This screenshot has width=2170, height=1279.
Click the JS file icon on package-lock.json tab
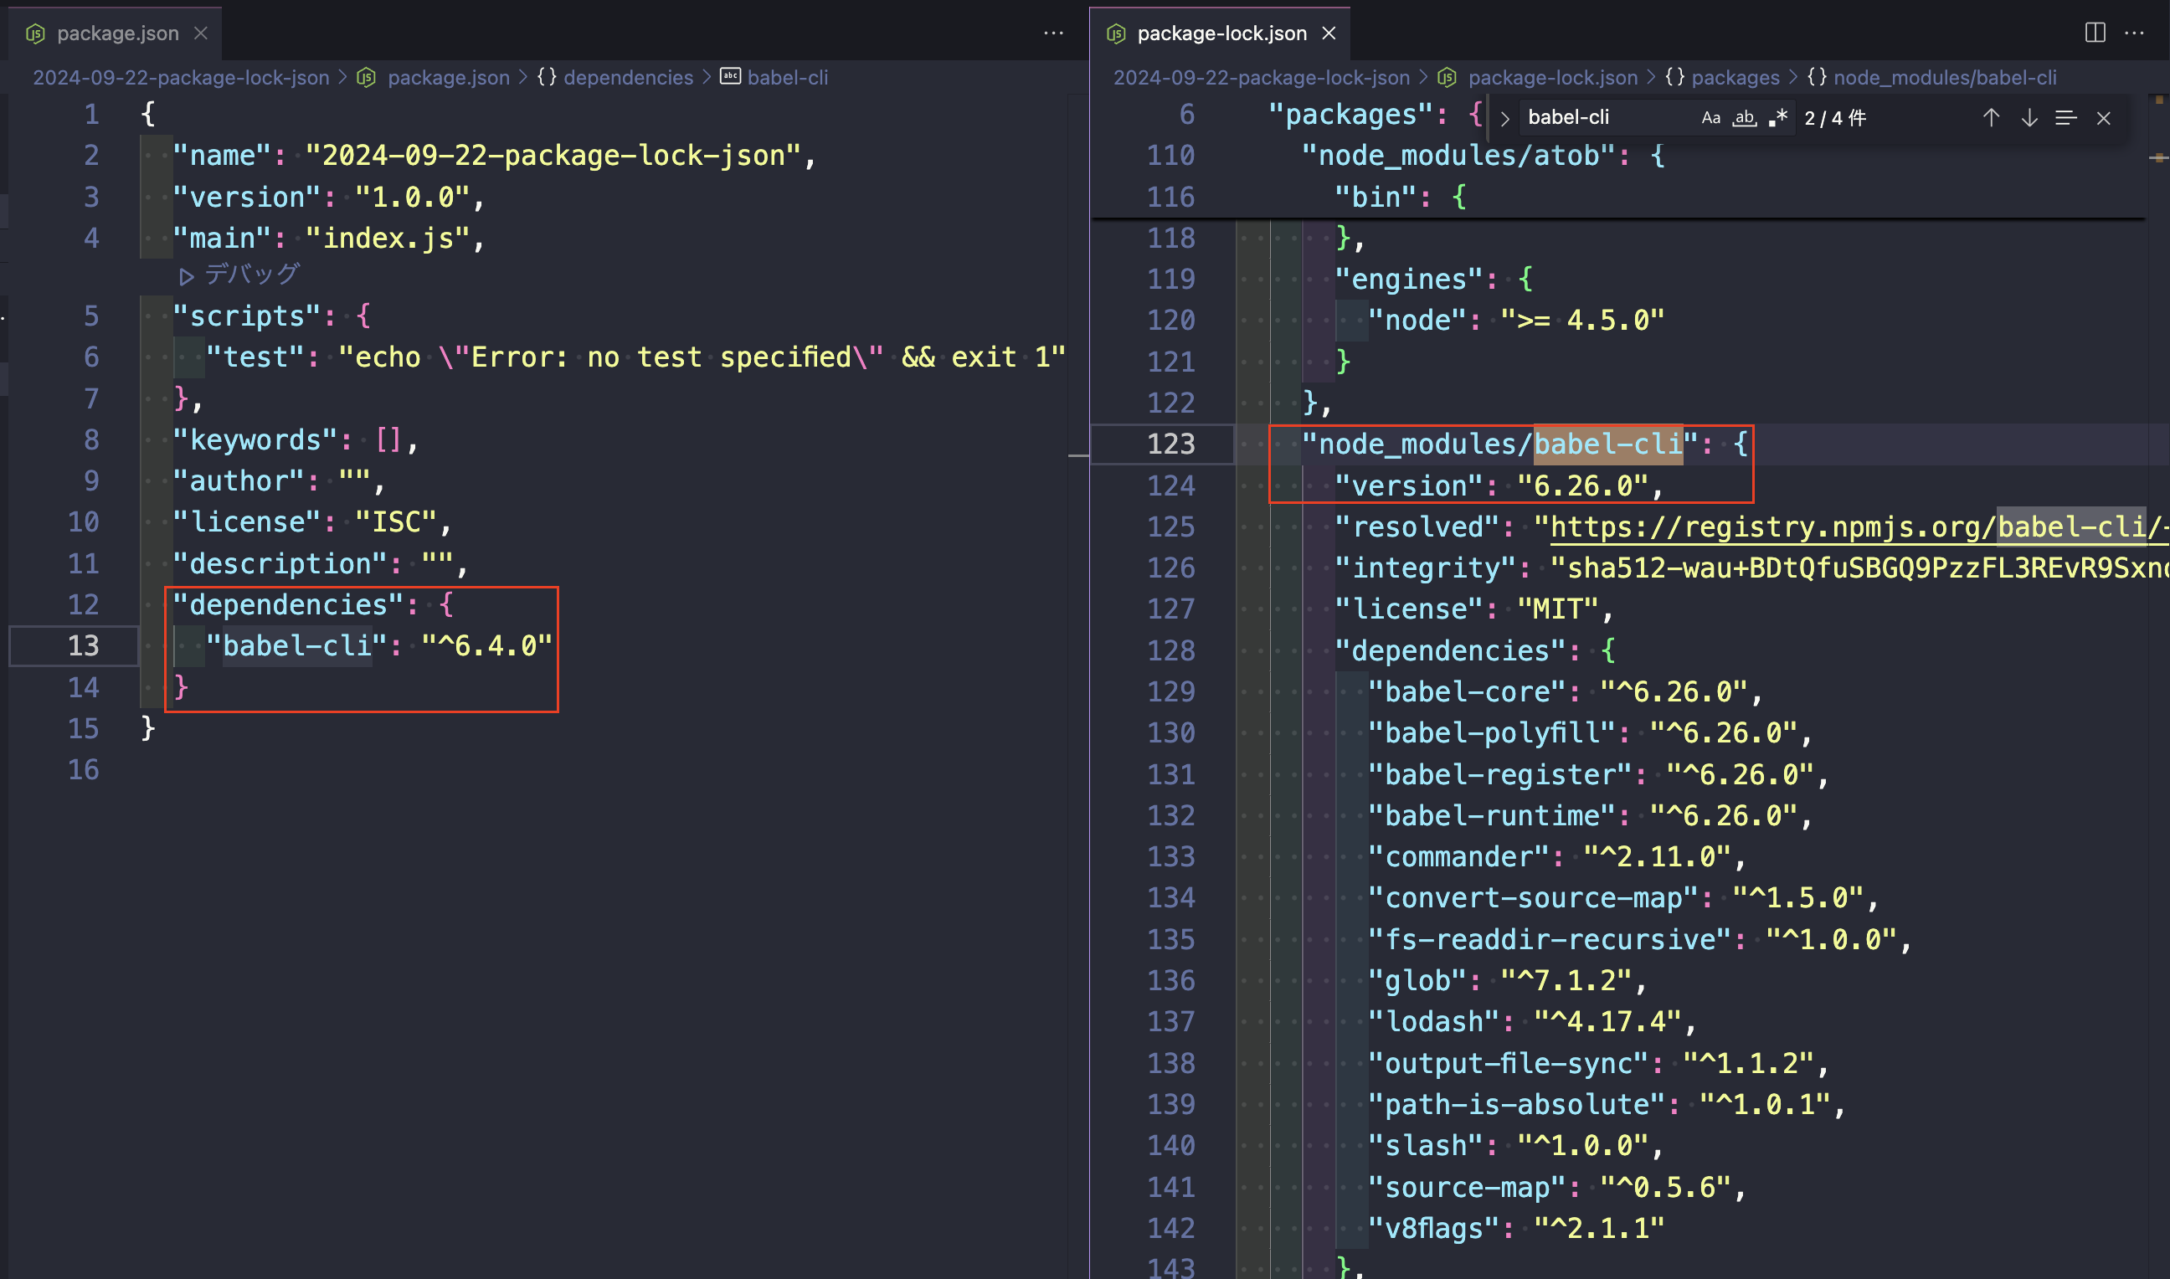tap(1116, 33)
